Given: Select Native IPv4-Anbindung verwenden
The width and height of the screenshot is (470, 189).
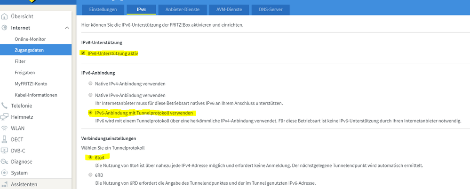Looking at the screenshot, I should (90, 83).
